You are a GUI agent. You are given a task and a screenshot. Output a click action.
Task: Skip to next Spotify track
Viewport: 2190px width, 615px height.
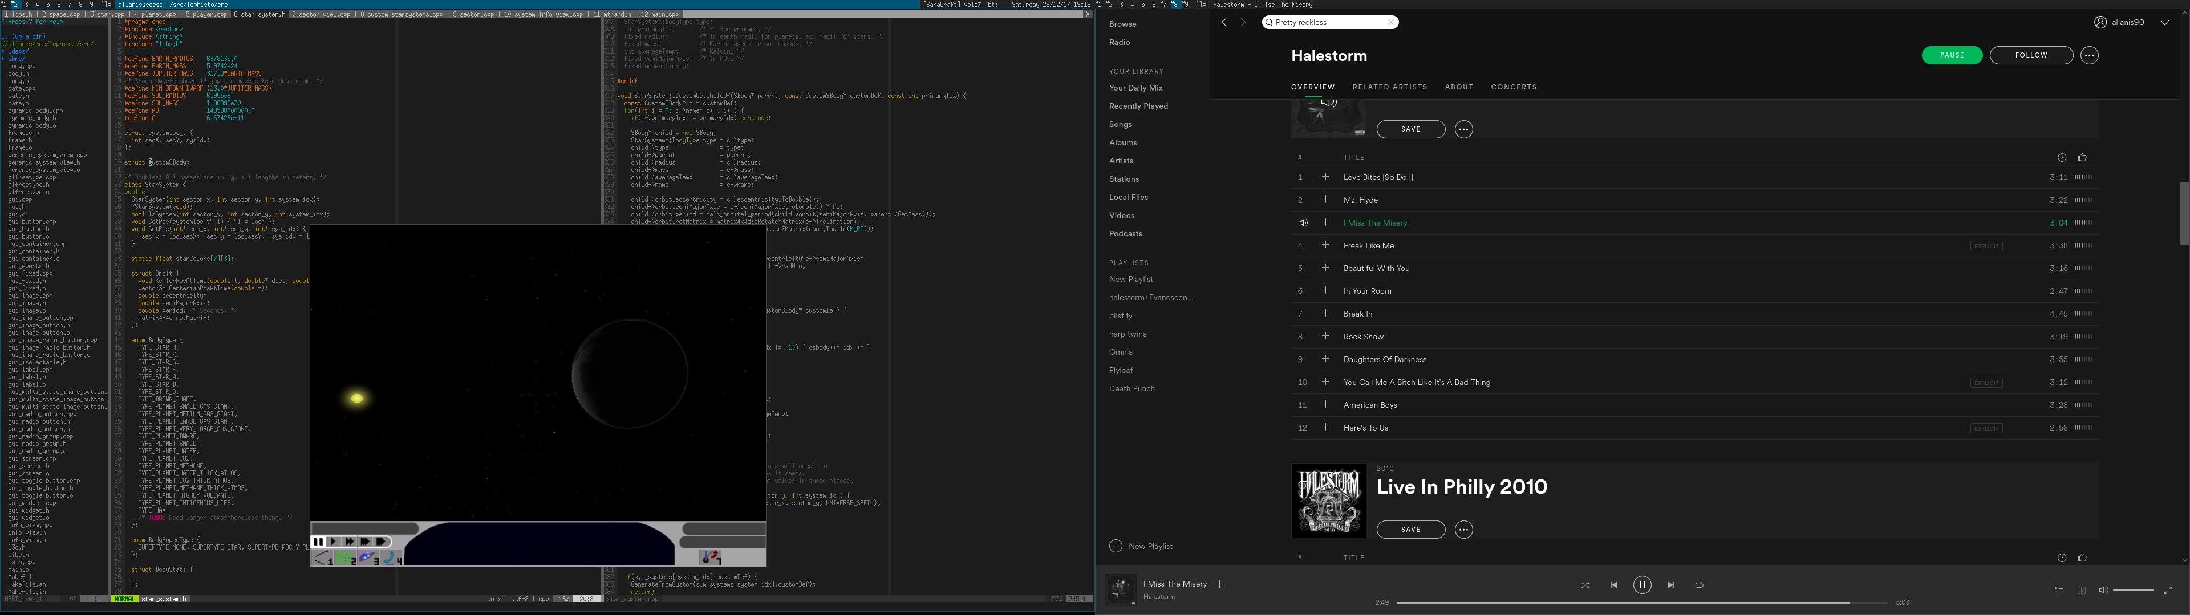(1670, 585)
